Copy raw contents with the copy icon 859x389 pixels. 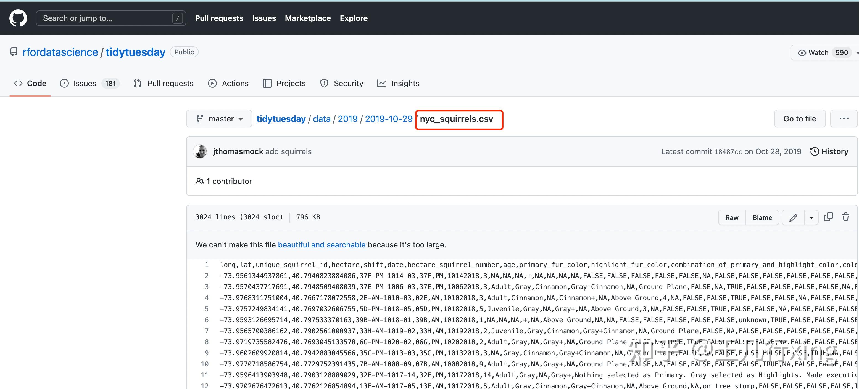click(828, 217)
